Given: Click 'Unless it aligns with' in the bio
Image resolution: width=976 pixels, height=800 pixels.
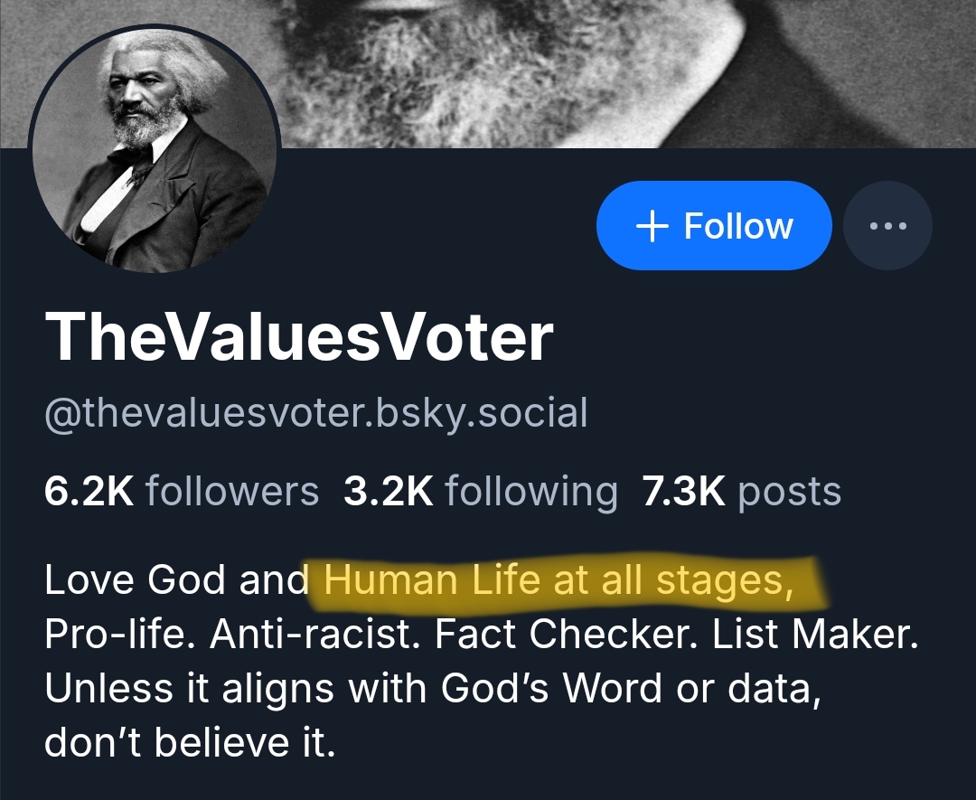Looking at the screenshot, I should (x=237, y=690).
